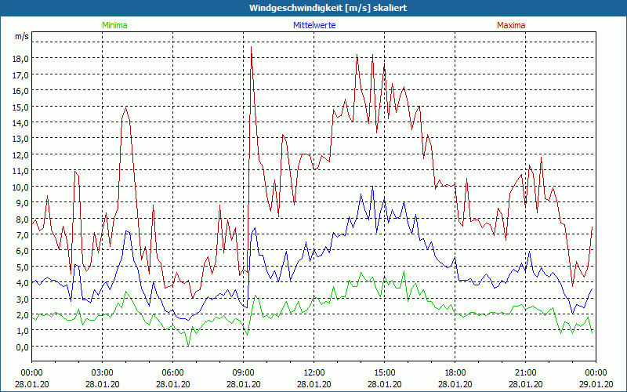Click the 5,0 y-axis tick label
Image resolution: width=627 pixels, height=392 pixels.
(22, 267)
